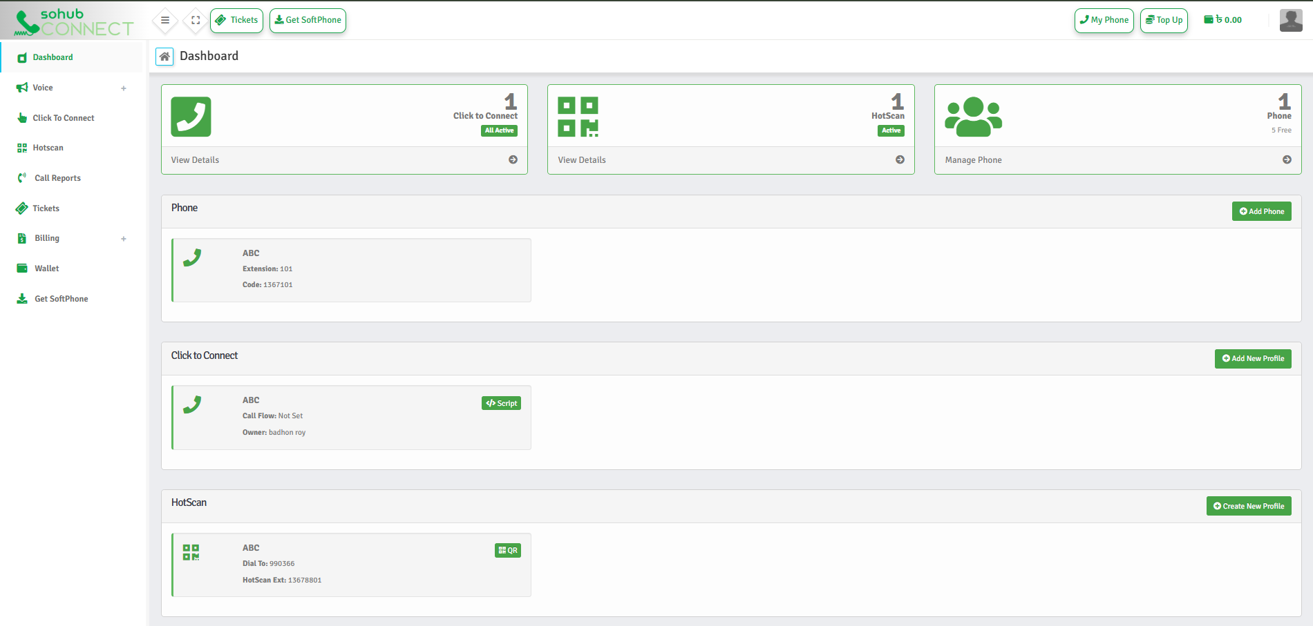The image size is (1313, 626).
Task: Open View Details arrow on Click to Connect
Action: (513, 159)
